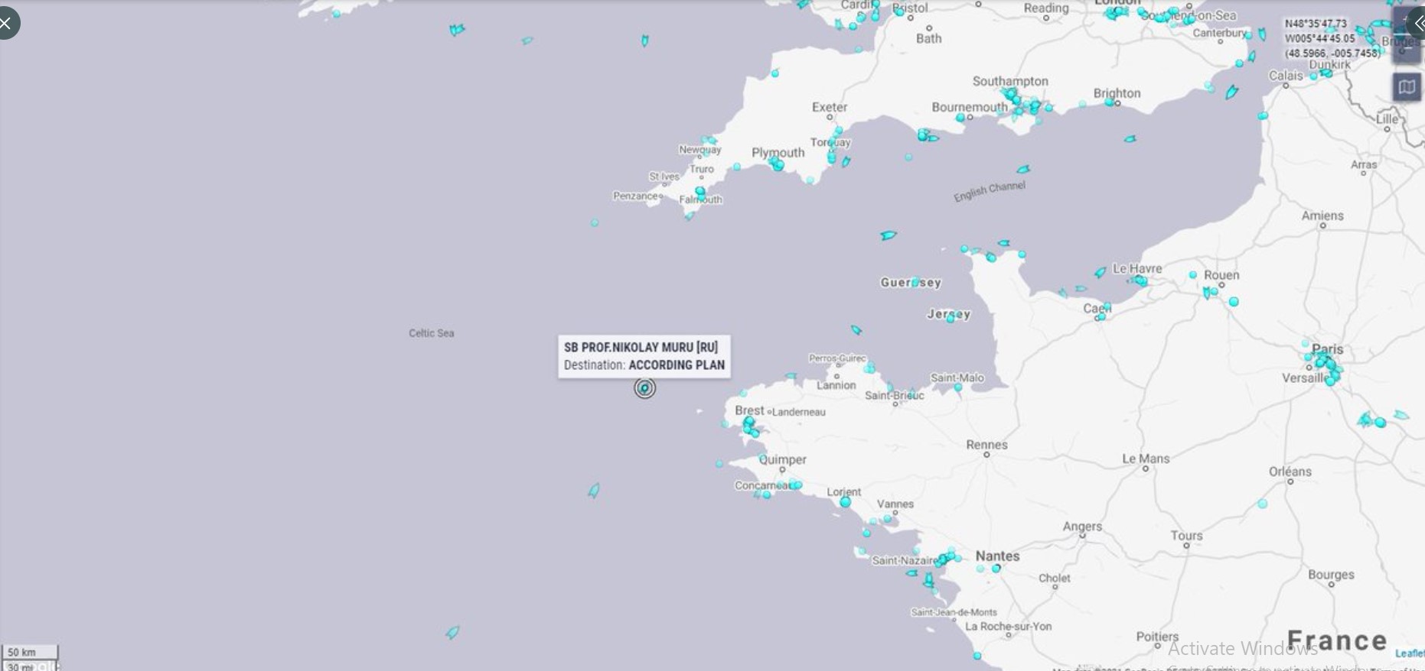Click the vessel dot southeast of Rouen
The width and height of the screenshot is (1425, 671).
[x=1234, y=302]
